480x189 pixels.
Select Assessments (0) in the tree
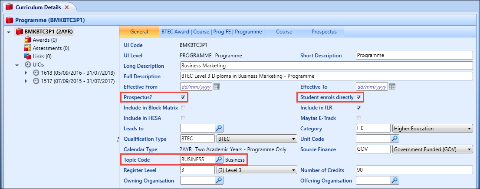point(51,48)
